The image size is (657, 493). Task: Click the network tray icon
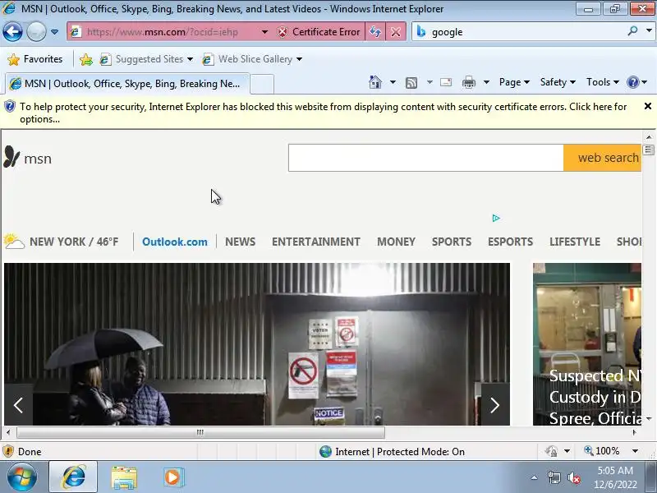(554, 477)
